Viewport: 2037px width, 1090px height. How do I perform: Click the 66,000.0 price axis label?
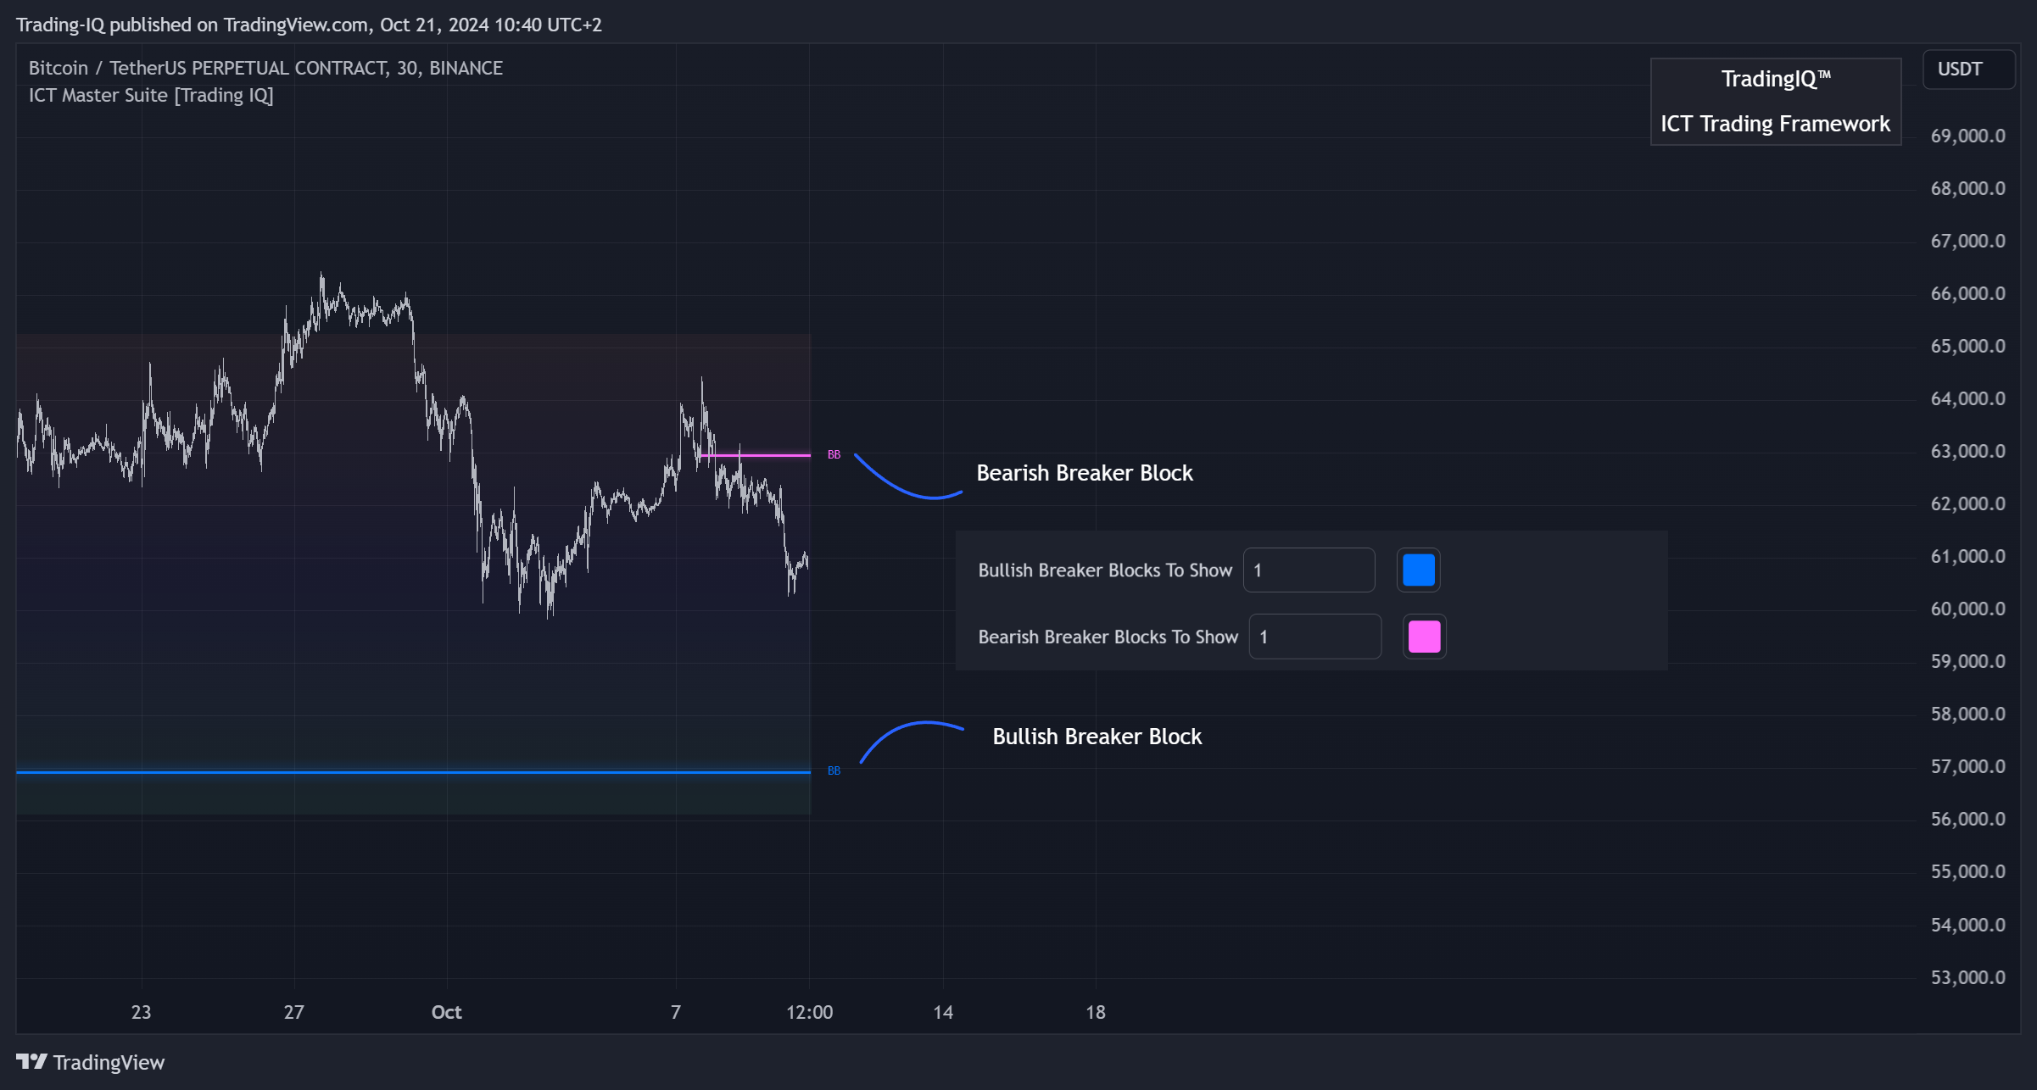(1967, 293)
